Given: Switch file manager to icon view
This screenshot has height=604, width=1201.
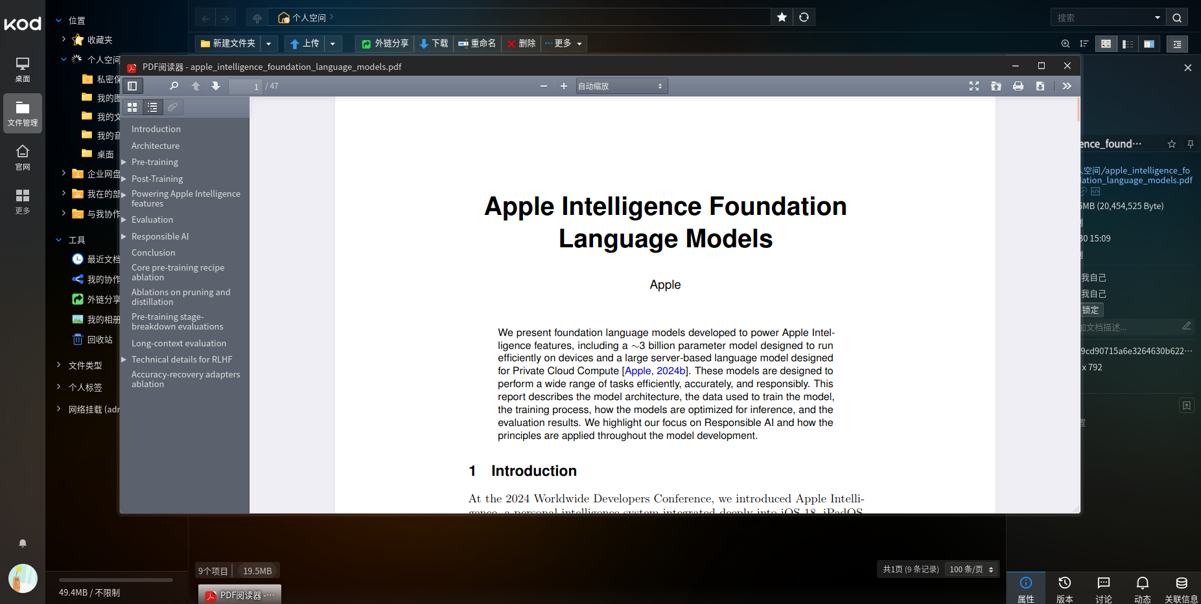Looking at the screenshot, I should (1106, 44).
